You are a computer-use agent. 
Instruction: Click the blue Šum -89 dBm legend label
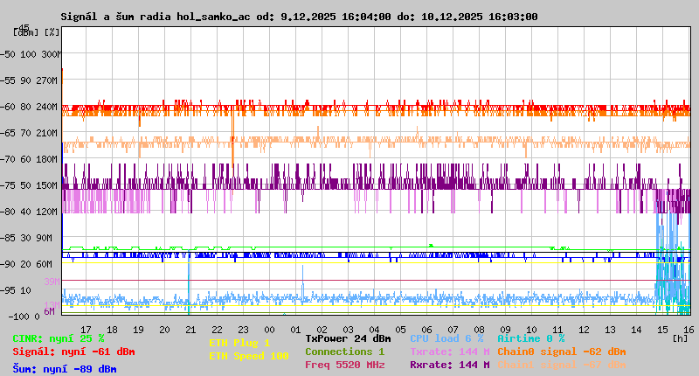tap(64, 369)
